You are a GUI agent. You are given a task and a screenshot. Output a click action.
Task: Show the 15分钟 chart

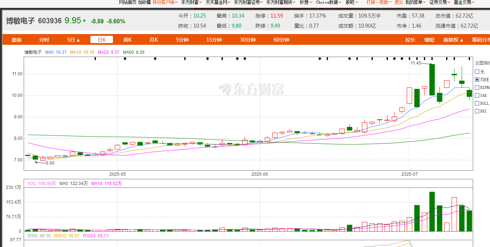[x=214, y=40]
